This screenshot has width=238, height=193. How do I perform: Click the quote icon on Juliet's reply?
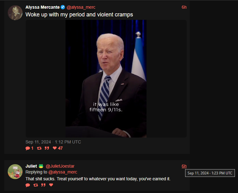pyautogui.click(x=43, y=185)
